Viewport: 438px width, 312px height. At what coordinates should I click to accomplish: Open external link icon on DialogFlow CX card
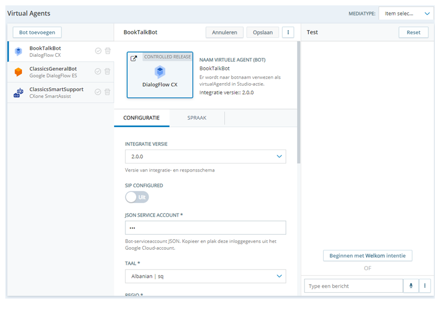(134, 58)
